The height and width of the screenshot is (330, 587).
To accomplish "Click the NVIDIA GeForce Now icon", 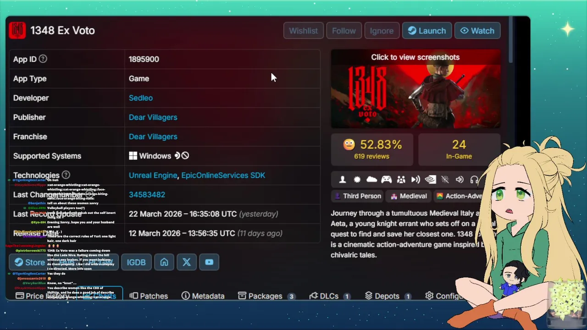I will 430,180.
